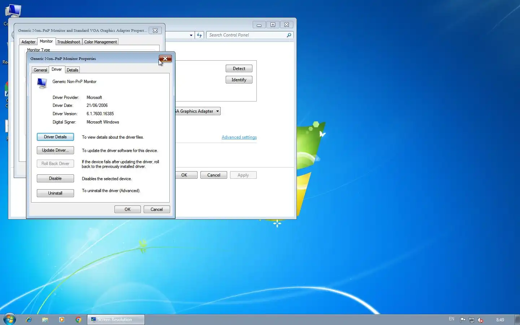The image size is (520, 325).
Task: Click the muted volume tray icon
Action: pos(480,320)
